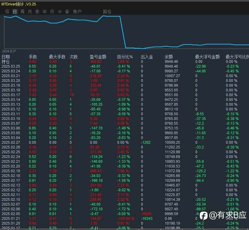Click the floating loss value -125.2

(200, 171)
